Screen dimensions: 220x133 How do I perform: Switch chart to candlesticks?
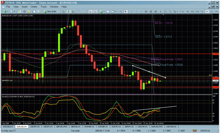pyautogui.click(x=69, y=12)
